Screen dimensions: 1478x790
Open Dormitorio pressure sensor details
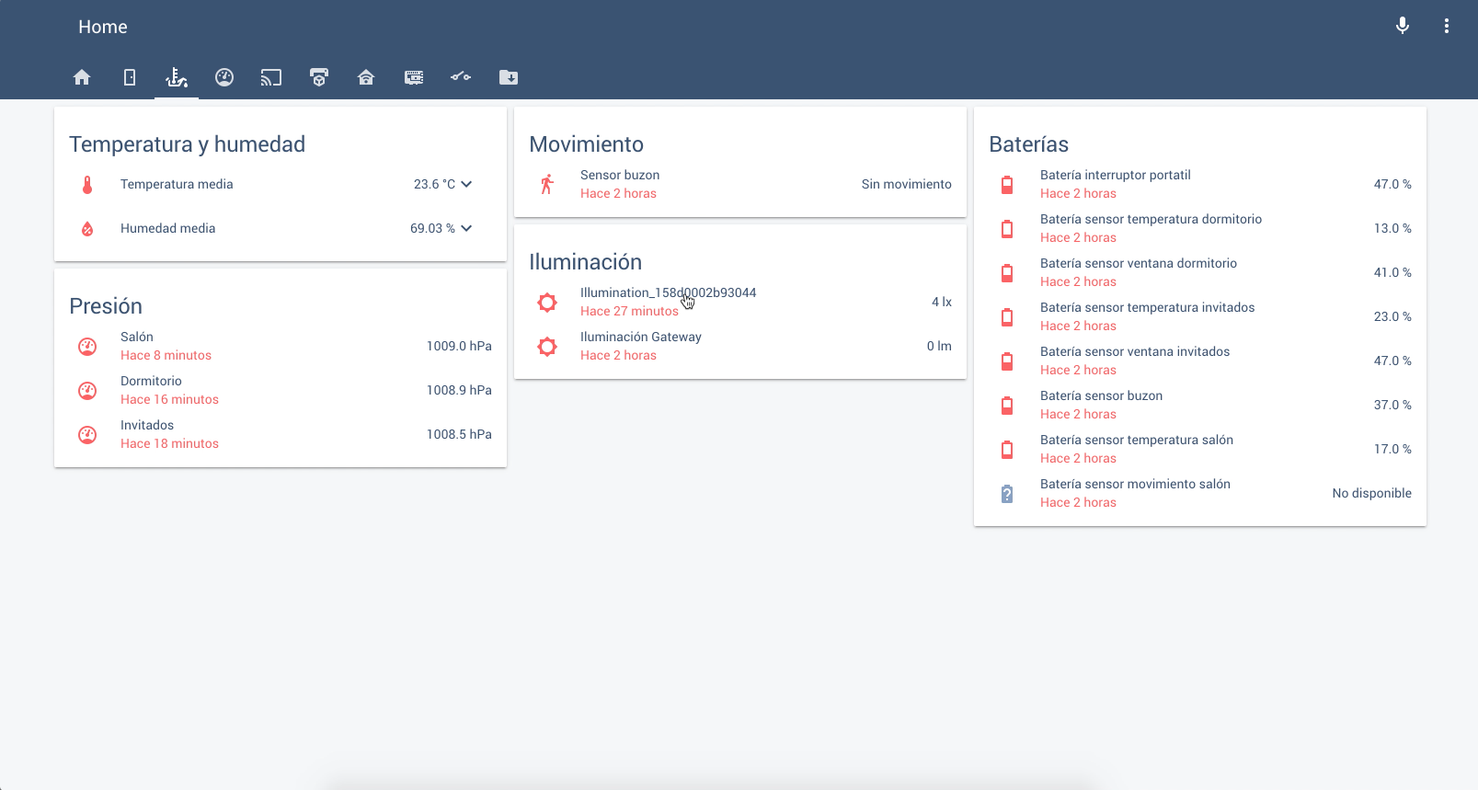[151, 381]
